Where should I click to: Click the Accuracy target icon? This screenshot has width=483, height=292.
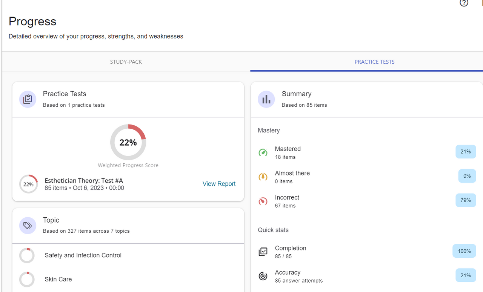coord(263,276)
